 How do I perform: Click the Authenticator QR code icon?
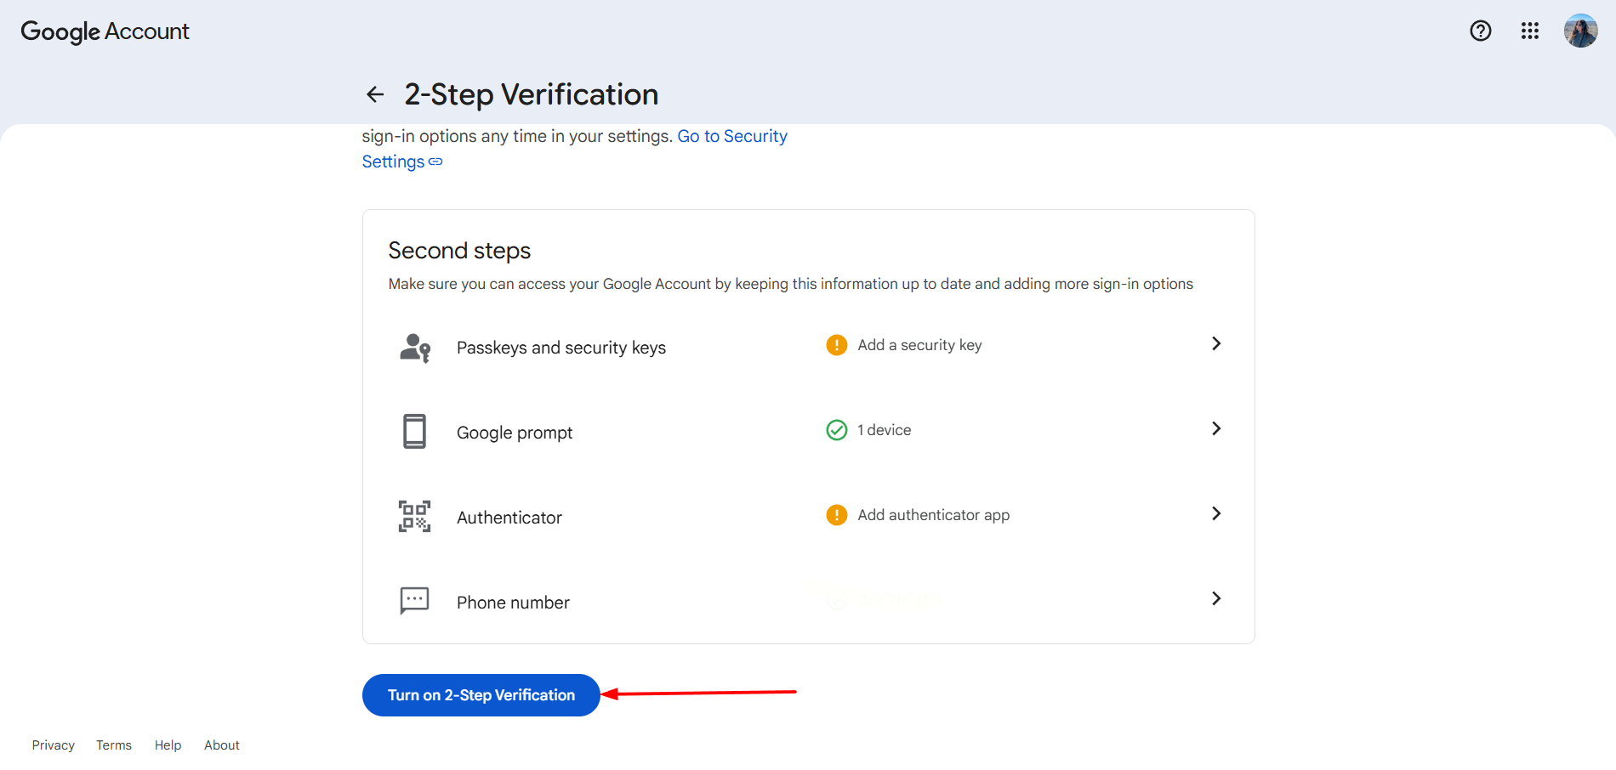(415, 517)
